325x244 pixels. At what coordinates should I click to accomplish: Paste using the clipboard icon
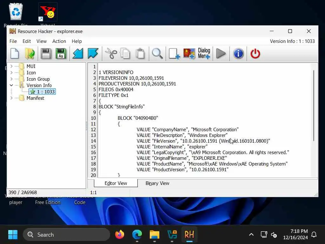coord(140,53)
